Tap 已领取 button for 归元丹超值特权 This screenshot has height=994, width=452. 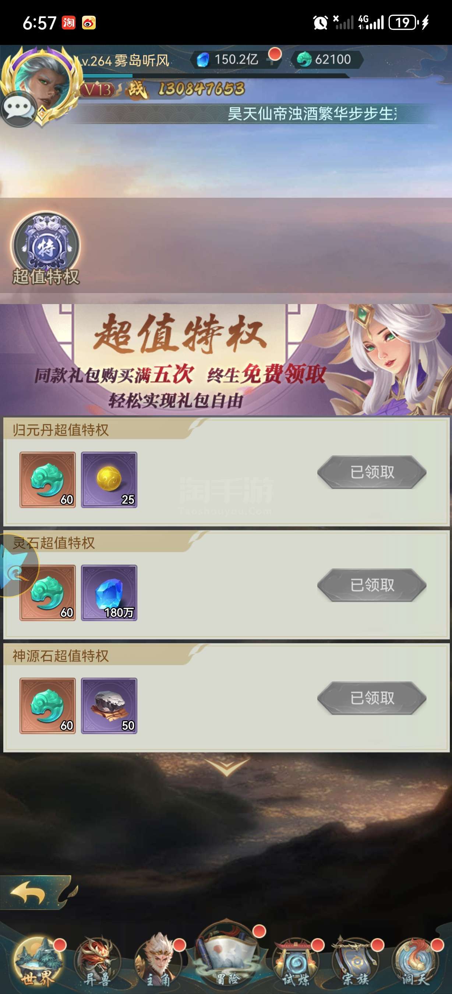(x=372, y=472)
